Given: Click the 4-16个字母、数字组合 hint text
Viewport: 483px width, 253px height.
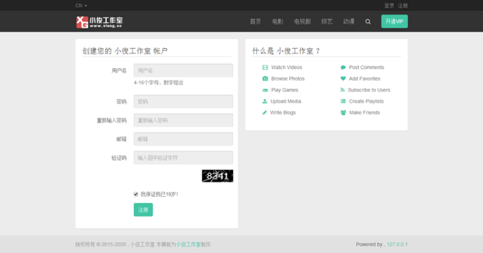Looking at the screenshot, I should [x=158, y=82].
